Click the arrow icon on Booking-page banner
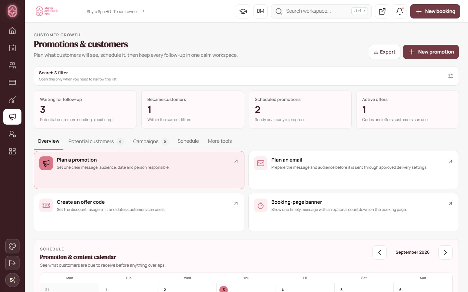 tap(450, 203)
